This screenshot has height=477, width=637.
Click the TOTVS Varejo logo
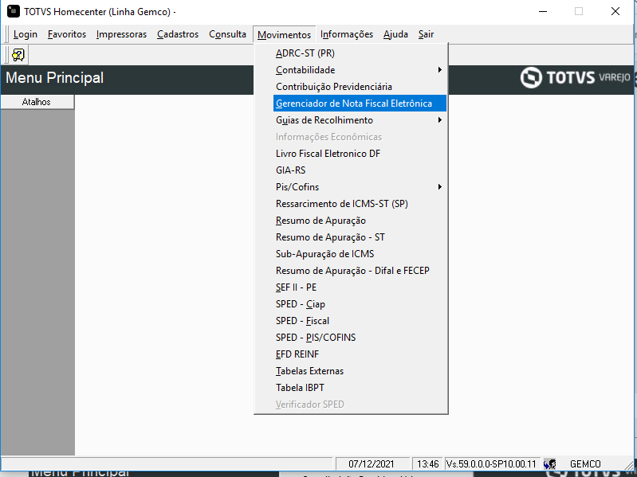tap(576, 77)
